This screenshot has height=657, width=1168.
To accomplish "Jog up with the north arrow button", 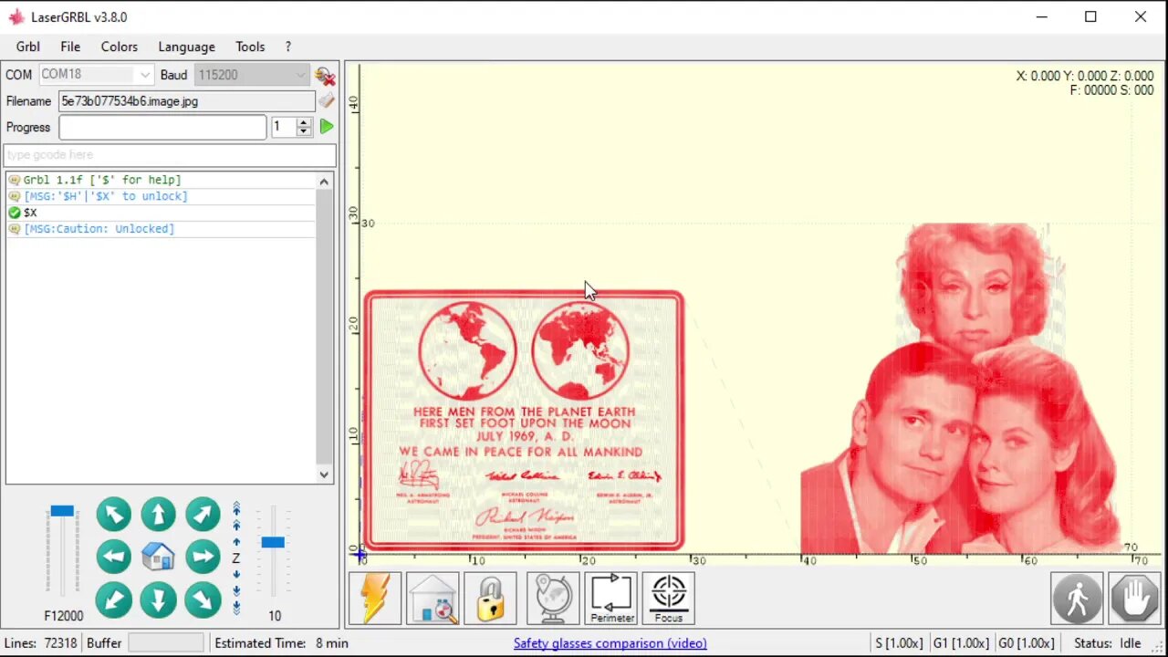I will click(158, 515).
